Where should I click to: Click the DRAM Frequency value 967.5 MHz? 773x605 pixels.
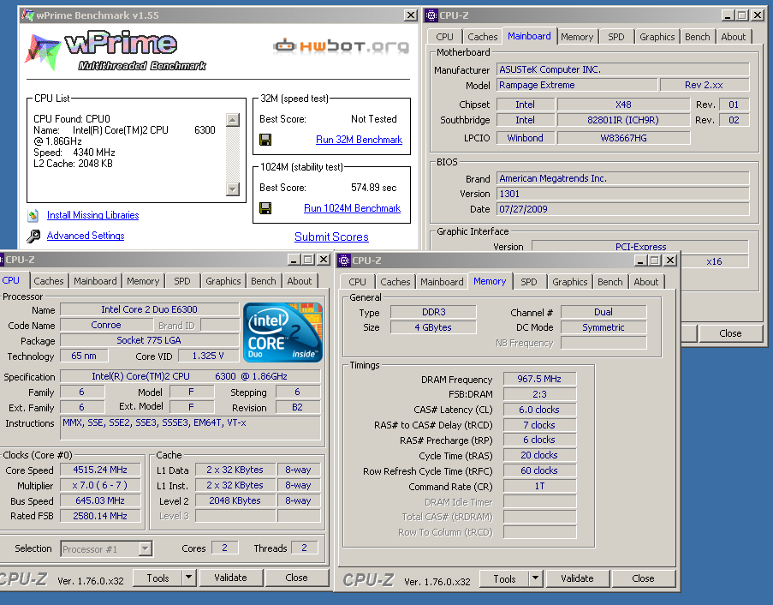pos(539,379)
